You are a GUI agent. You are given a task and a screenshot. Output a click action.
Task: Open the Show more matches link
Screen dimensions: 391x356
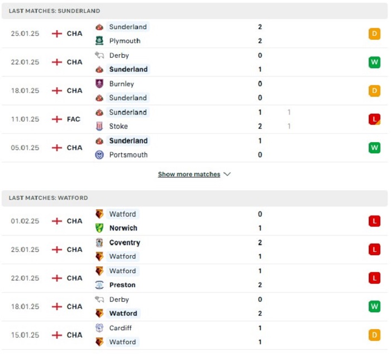[x=189, y=174]
